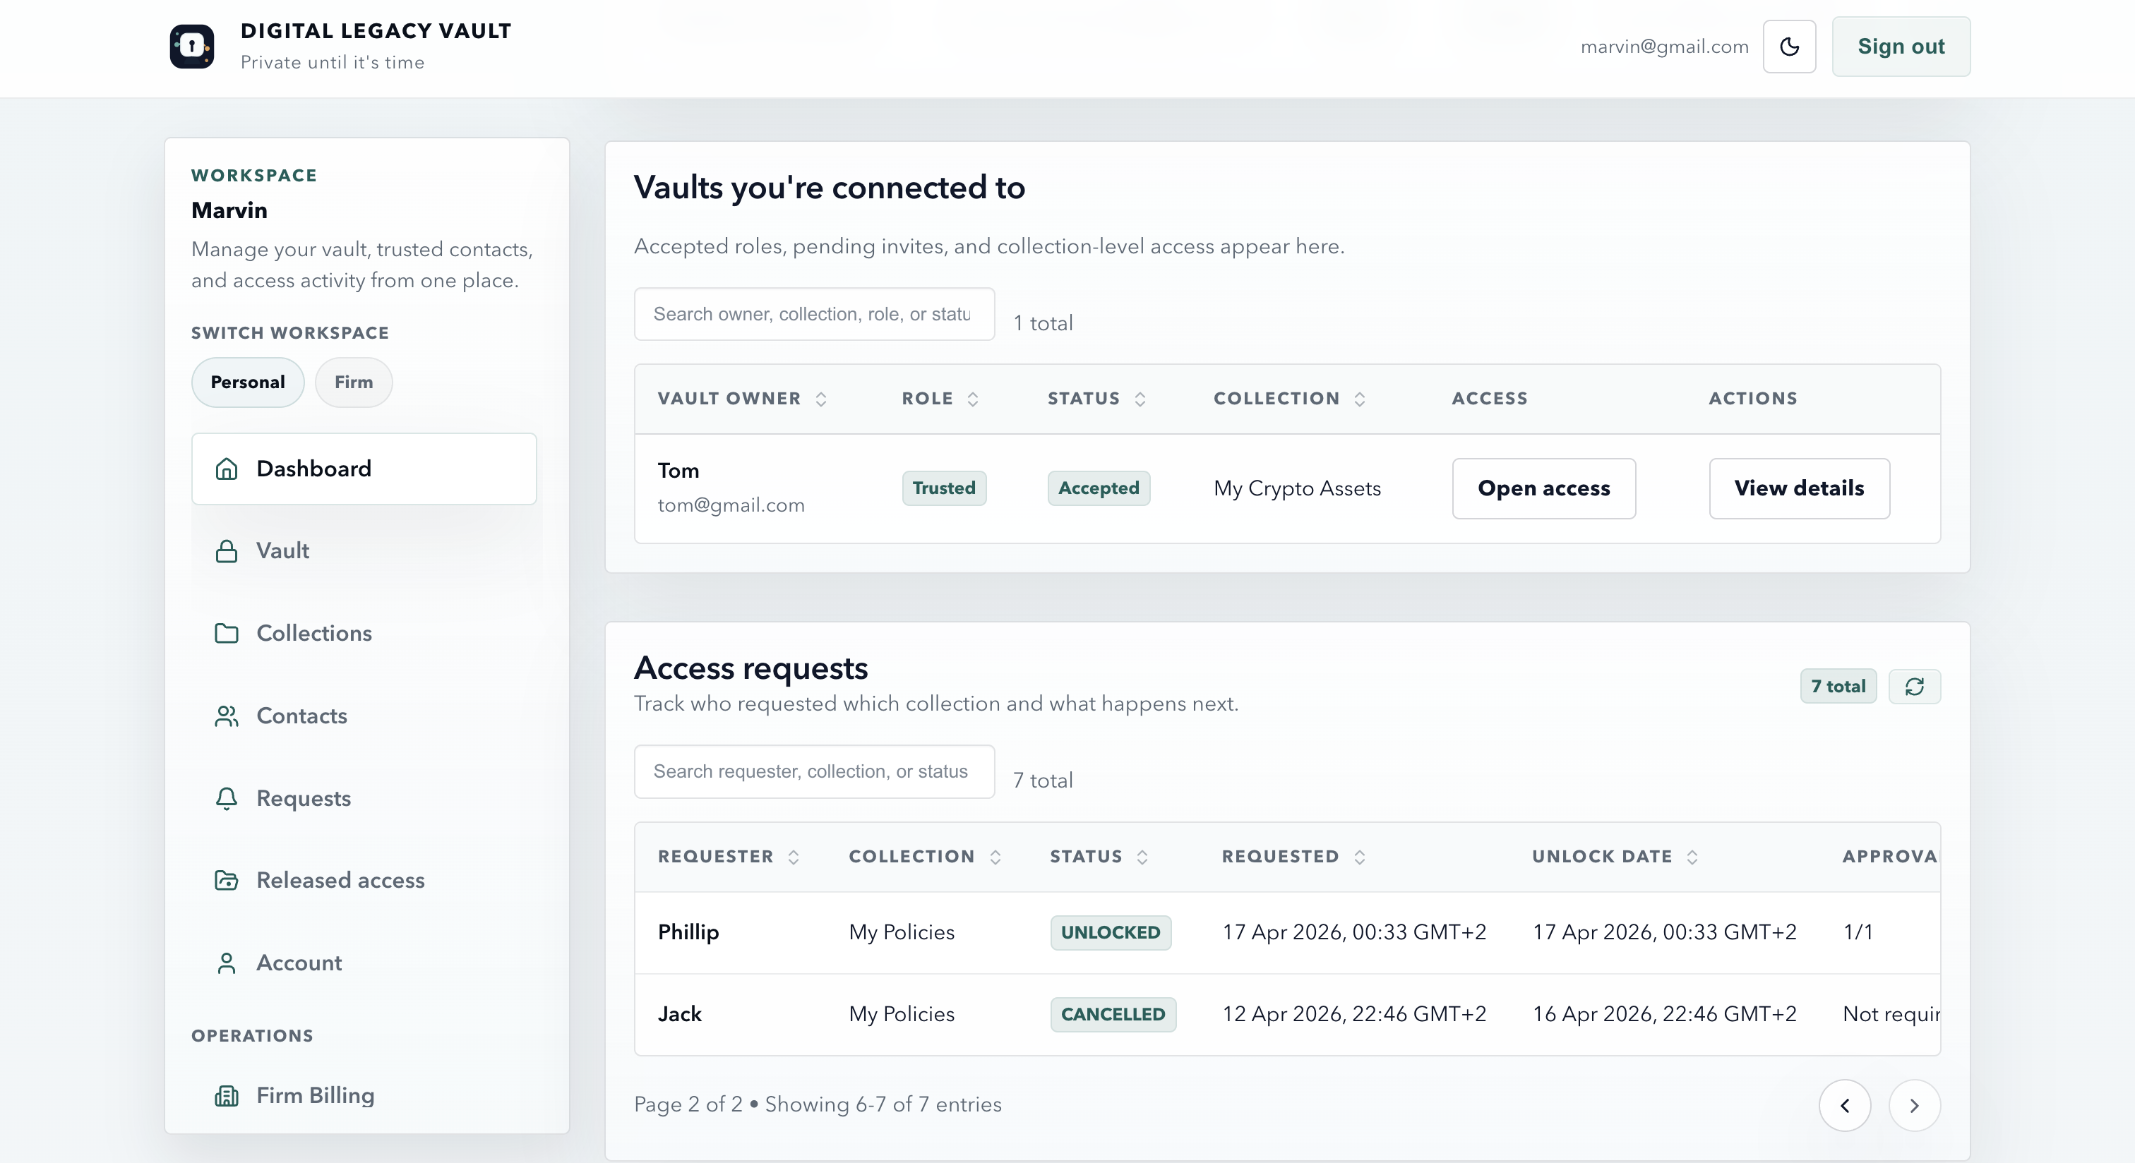
Task: Refresh the access requests list
Action: pos(1914,686)
